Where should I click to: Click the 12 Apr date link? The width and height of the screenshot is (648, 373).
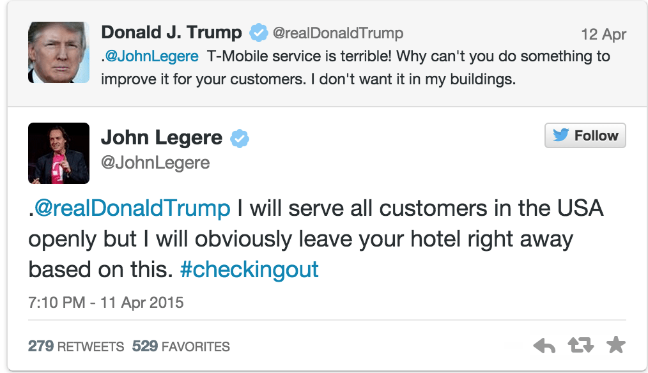[x=603, y=34]
